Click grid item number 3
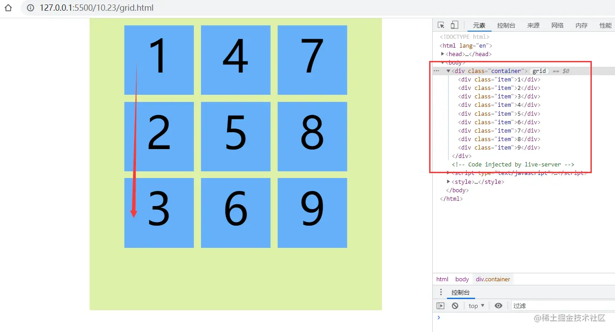This screenshot has width=615, height=332. (159, 213)
